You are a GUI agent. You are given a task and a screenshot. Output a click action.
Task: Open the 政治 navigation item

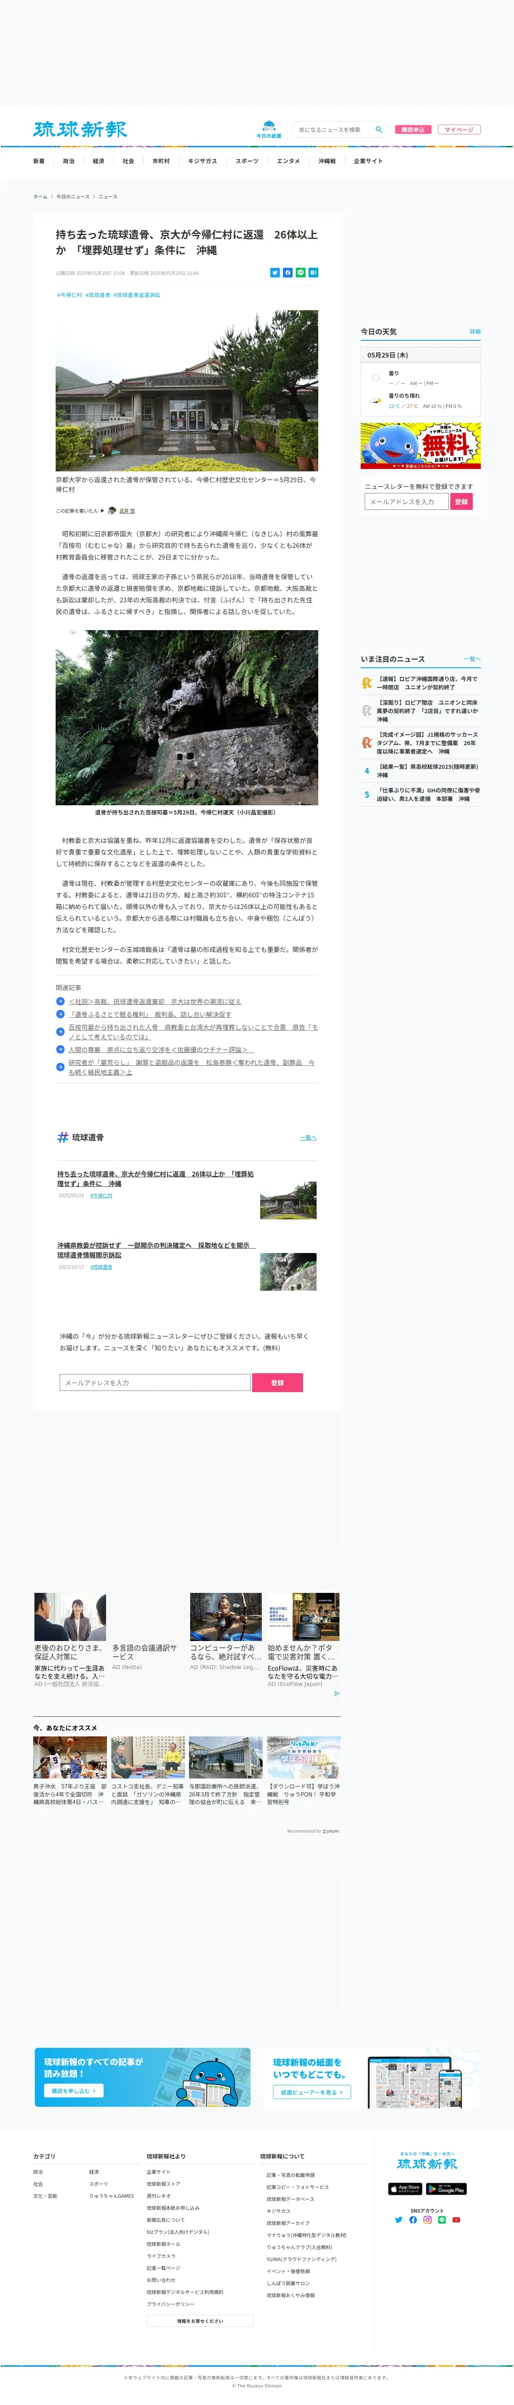click(x=68, y=161)
